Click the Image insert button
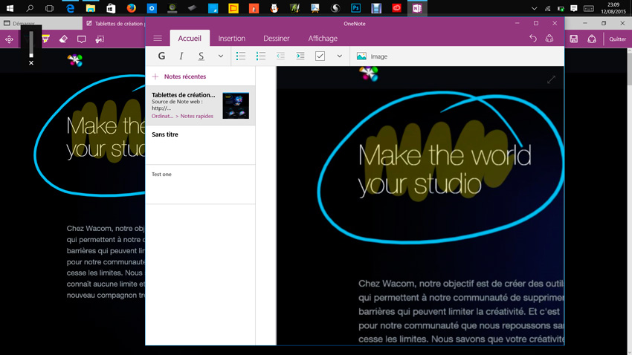The image size is (632, 355). (x=372, y=56)
